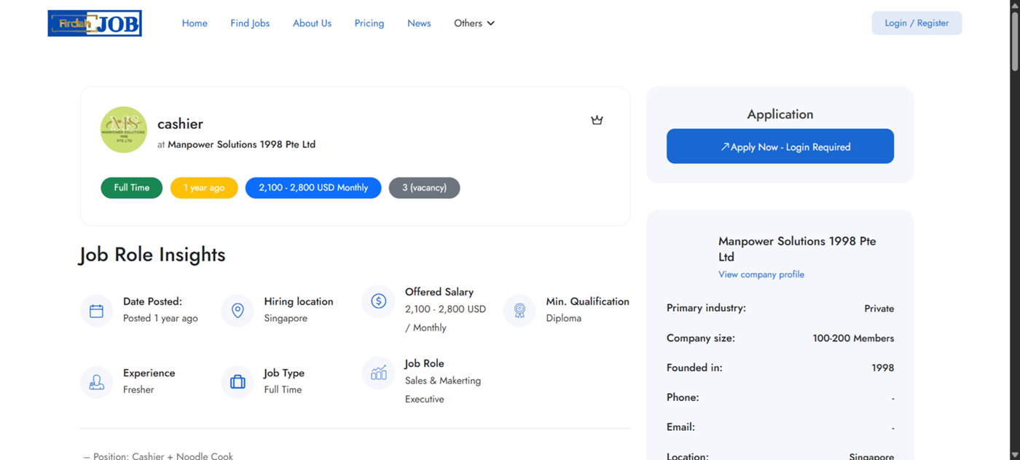Click the dollar sign Offered Salary icon

click(378, 301)
